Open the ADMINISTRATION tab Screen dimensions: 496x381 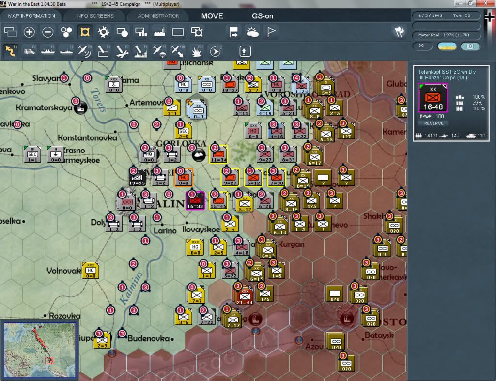click(x=158, y=16)
